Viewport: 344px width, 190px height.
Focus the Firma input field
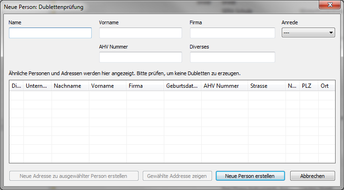coord(232,33)
